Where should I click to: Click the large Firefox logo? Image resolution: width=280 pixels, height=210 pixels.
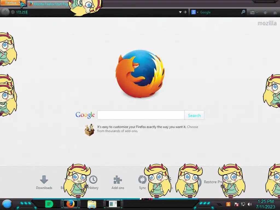pyautogui.click(x=140, y=74)
